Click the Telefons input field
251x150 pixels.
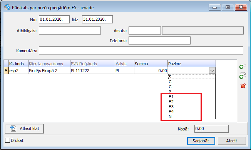(x=160, y=41)
